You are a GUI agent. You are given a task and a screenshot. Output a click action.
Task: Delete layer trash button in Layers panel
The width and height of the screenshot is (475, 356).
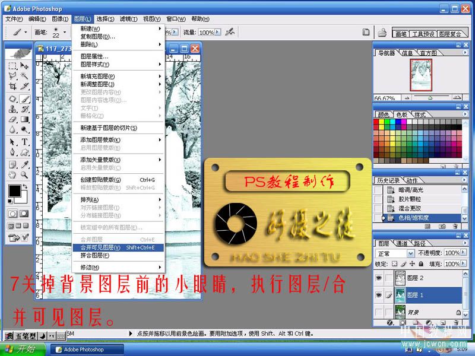[x=457, y=323]
